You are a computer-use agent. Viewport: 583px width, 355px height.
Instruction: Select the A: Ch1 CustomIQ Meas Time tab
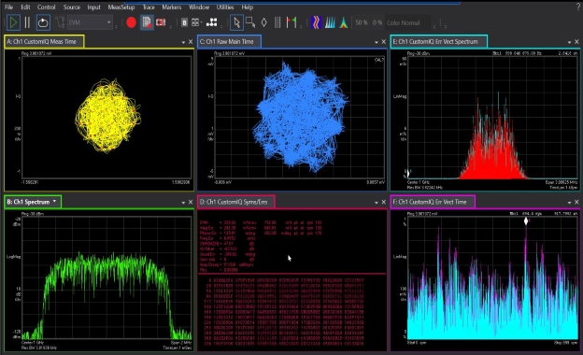pyautogui.click(x=44, y=42)
